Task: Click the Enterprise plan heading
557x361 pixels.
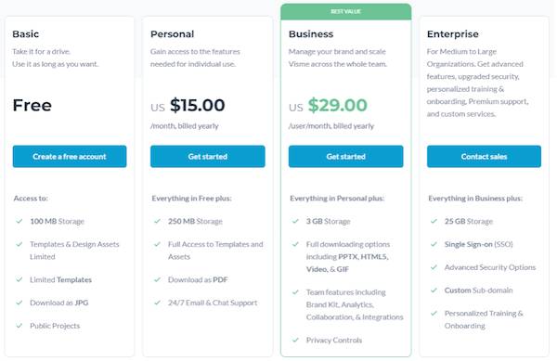Action: tap(453, 34)
